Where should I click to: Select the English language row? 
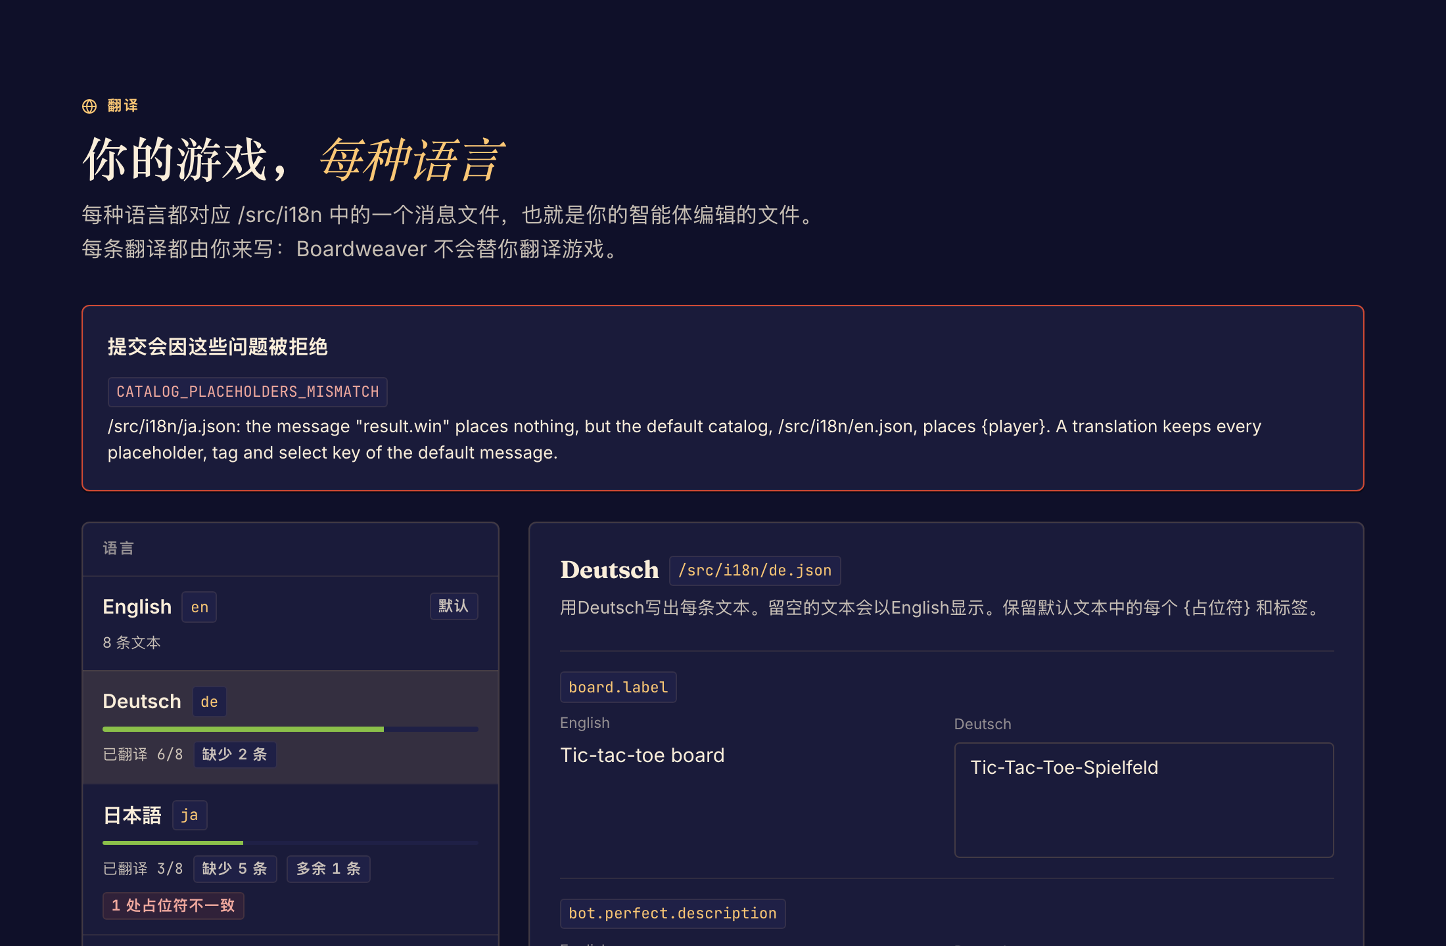(x=291, y=623)
